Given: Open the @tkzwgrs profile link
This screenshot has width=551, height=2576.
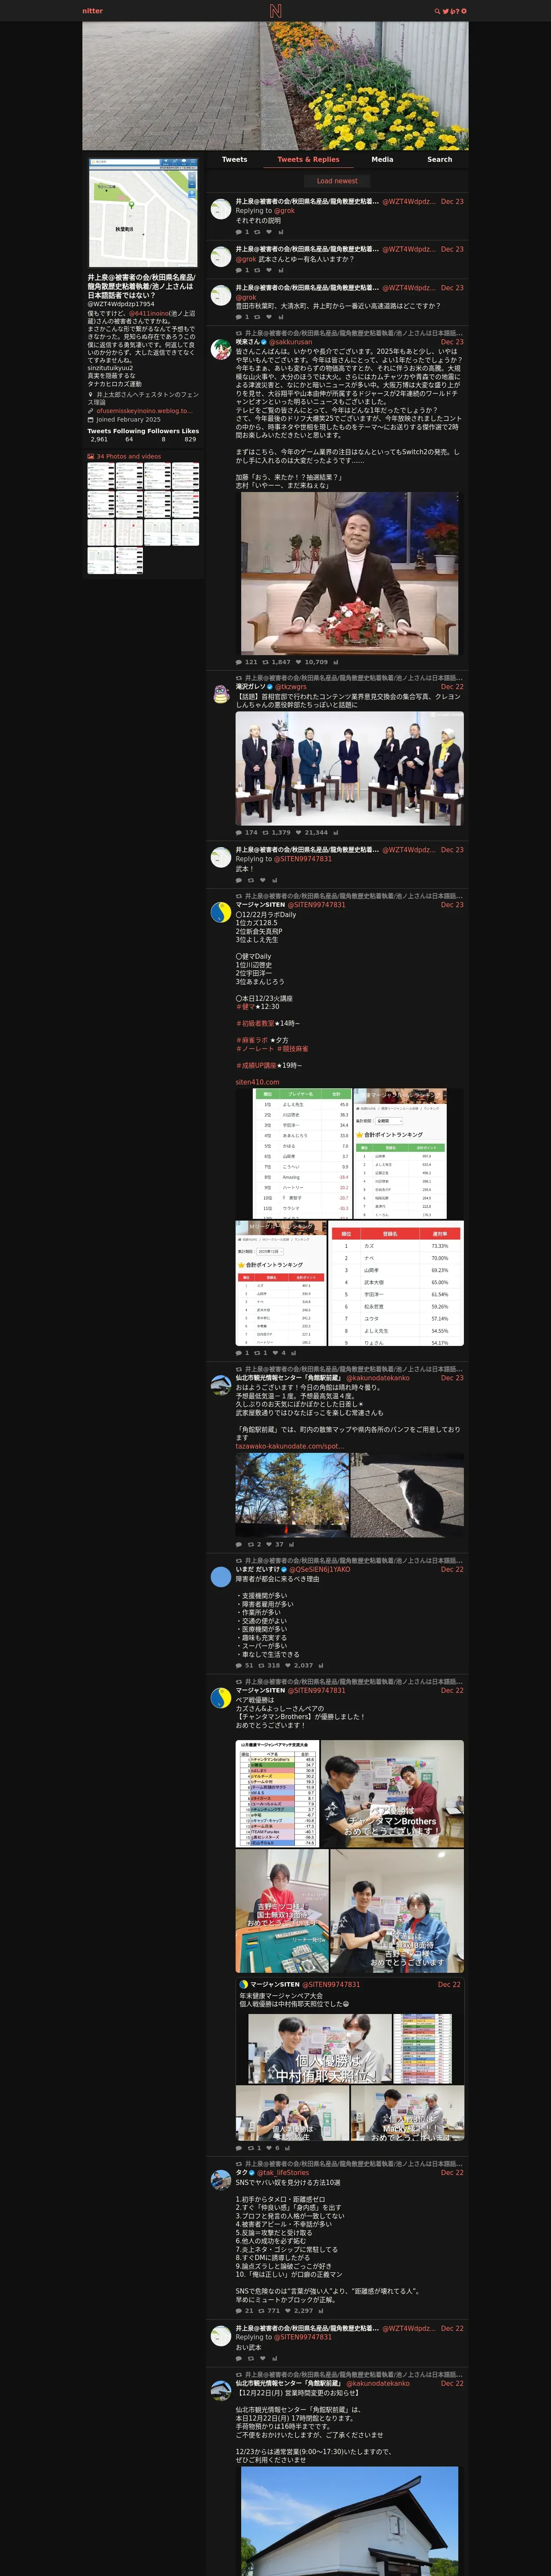Looking at the screenshot, I should pos(291,687).
